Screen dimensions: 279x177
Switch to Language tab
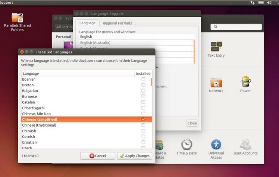(87, 23)
